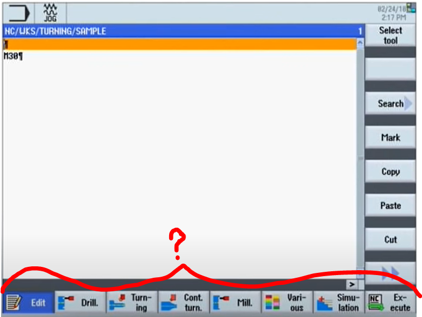Start the Simulation softkey
The height and width of the screenshot is (317, 422).
pyautogui.click(x=339, y=302)
